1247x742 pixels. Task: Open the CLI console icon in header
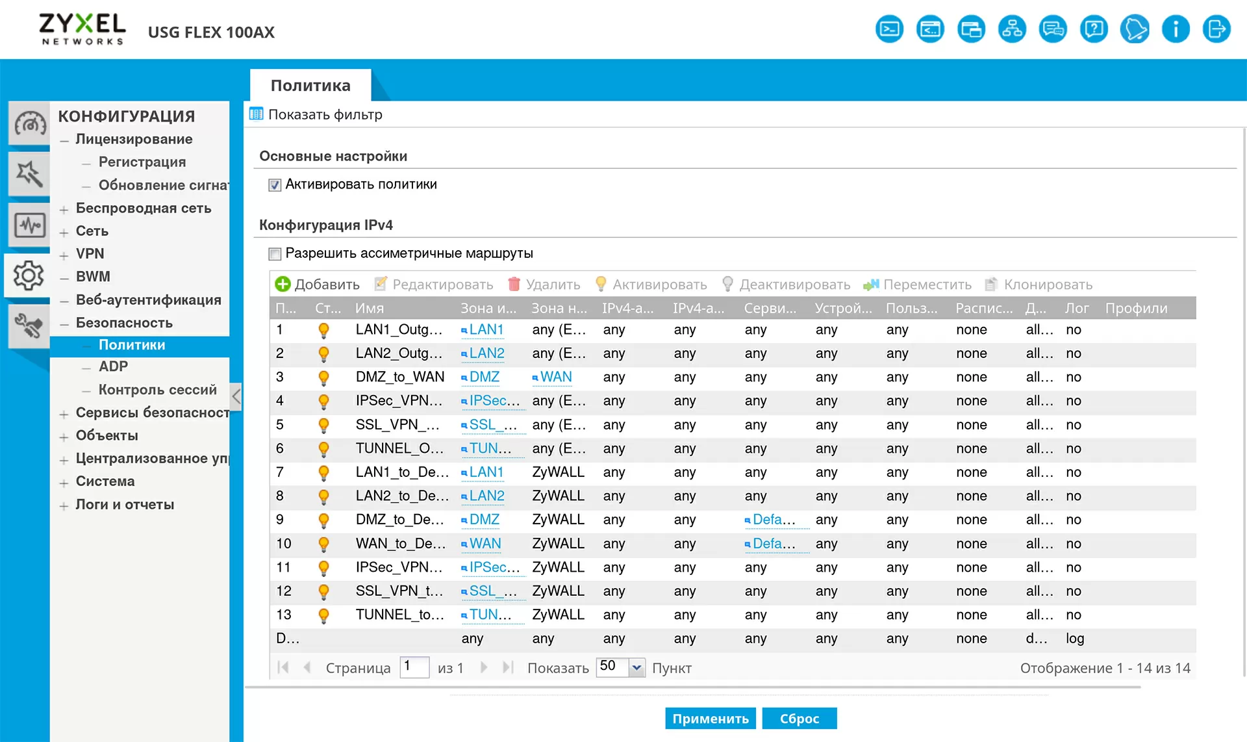click(x=889, y=29)
